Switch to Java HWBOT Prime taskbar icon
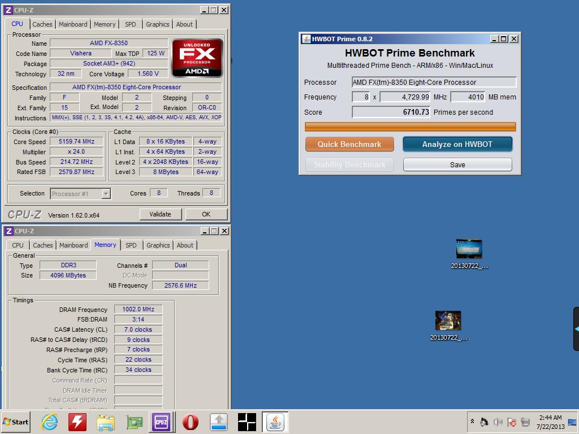Screen dimensions: 579x434 275,422
